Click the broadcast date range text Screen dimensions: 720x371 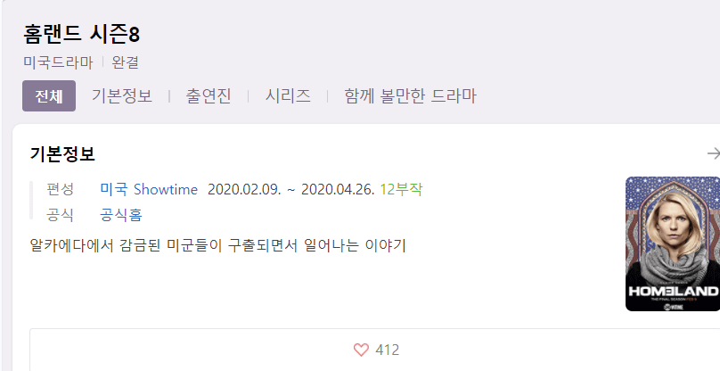point(291,189)
